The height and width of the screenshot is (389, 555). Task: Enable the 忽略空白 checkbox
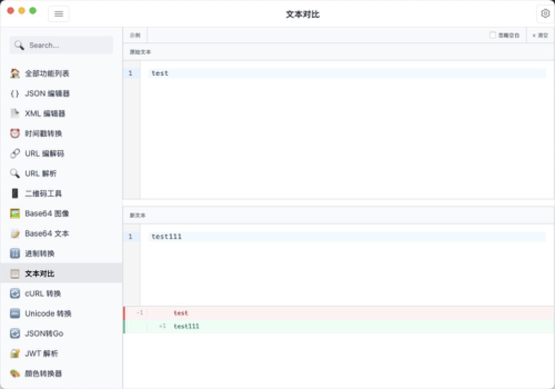[493, 35]
